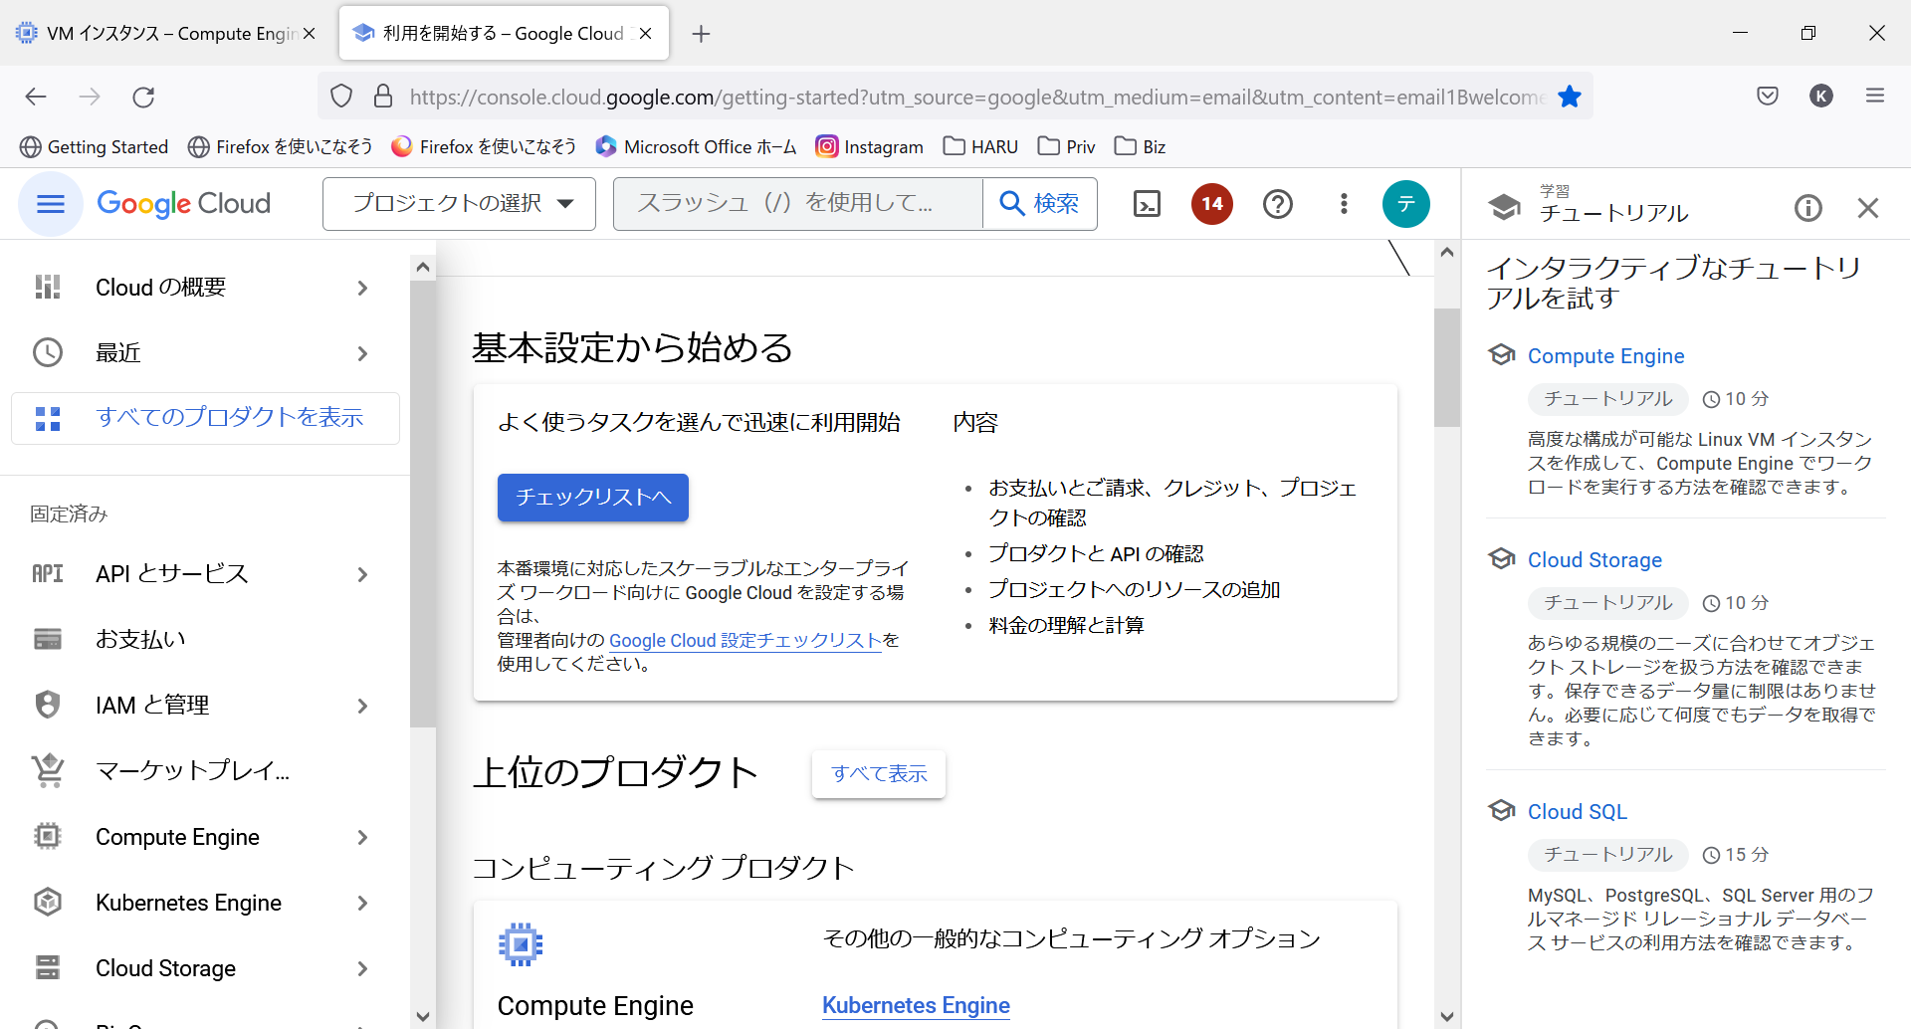Click the Compute Engine chip icon in sidebar

(x=48, y=836)
